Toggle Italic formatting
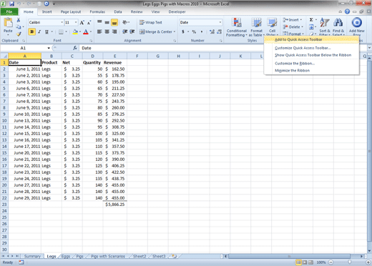Viewport: 372px width, 266px height. click(39, 31)
